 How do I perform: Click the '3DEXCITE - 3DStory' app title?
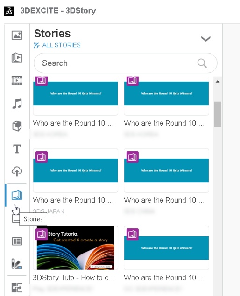58,11
